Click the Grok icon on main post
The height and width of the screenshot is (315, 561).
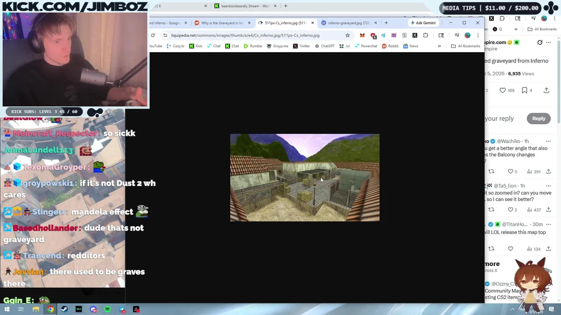point(540,42)
